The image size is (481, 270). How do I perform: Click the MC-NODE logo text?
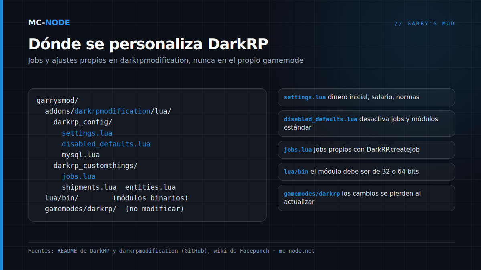(x=49, y=23)
